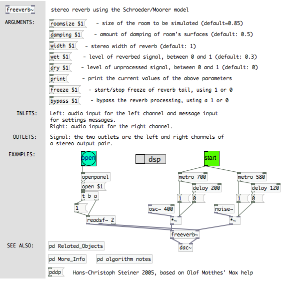Viewport: 292px width, 282px height.
Task: Click the cyan open bang button
Action: click(x=88, y=159)
